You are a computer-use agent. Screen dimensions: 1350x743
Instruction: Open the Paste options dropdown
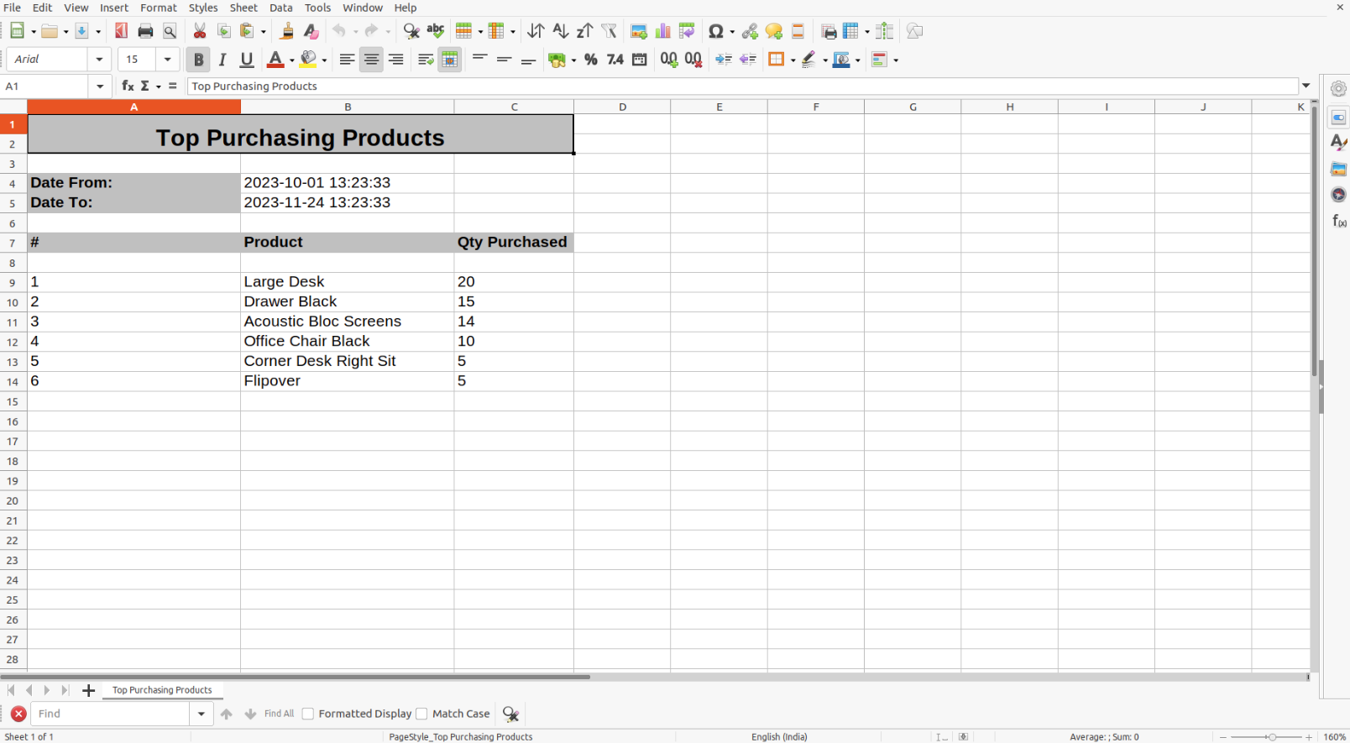(263, 32)
